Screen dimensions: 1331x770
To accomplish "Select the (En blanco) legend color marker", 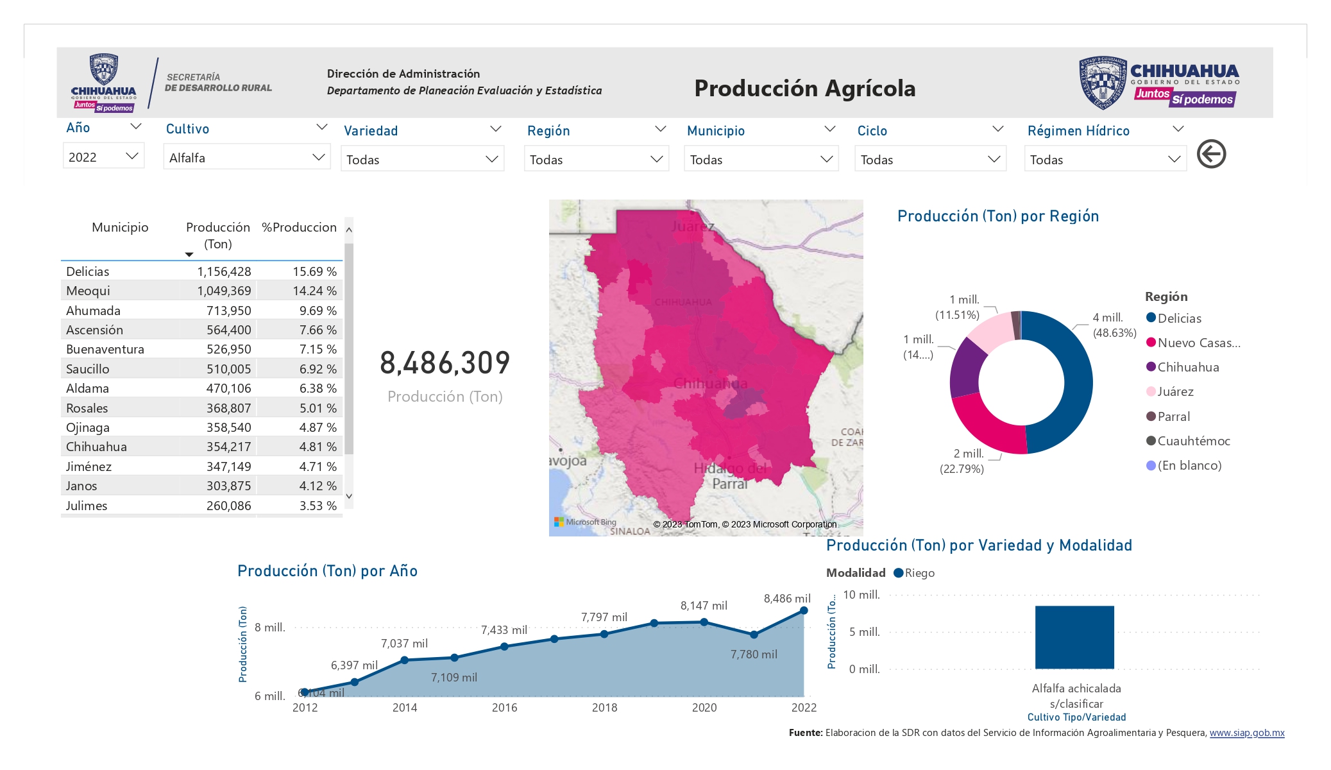I will [1151, 465].
